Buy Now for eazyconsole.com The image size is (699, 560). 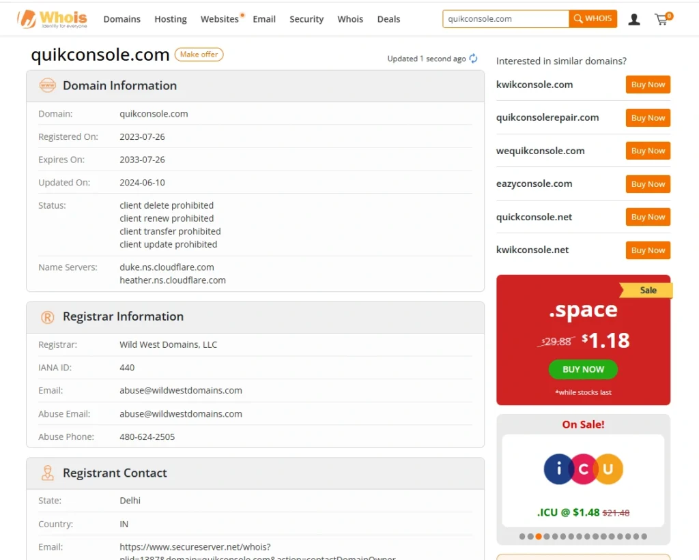(x=648, y=184)
